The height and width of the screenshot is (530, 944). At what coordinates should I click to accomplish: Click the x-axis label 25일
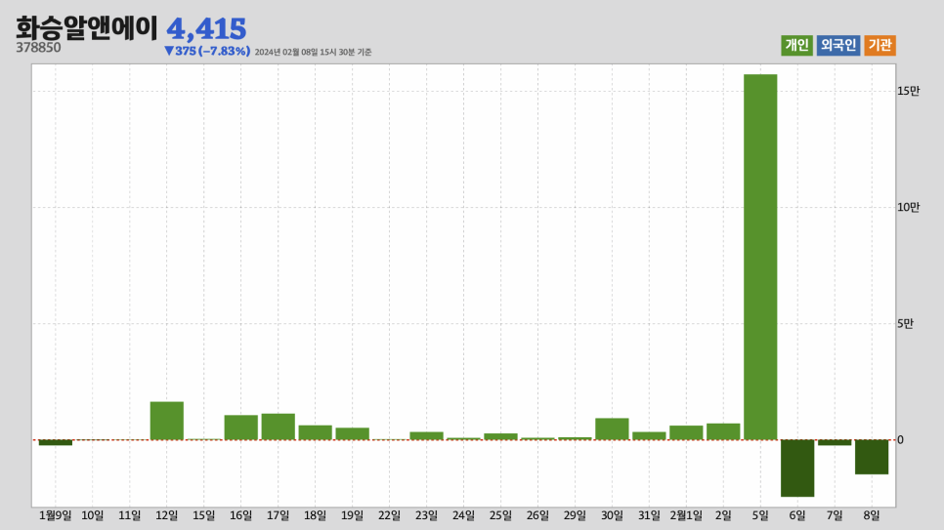pos(501,515)
